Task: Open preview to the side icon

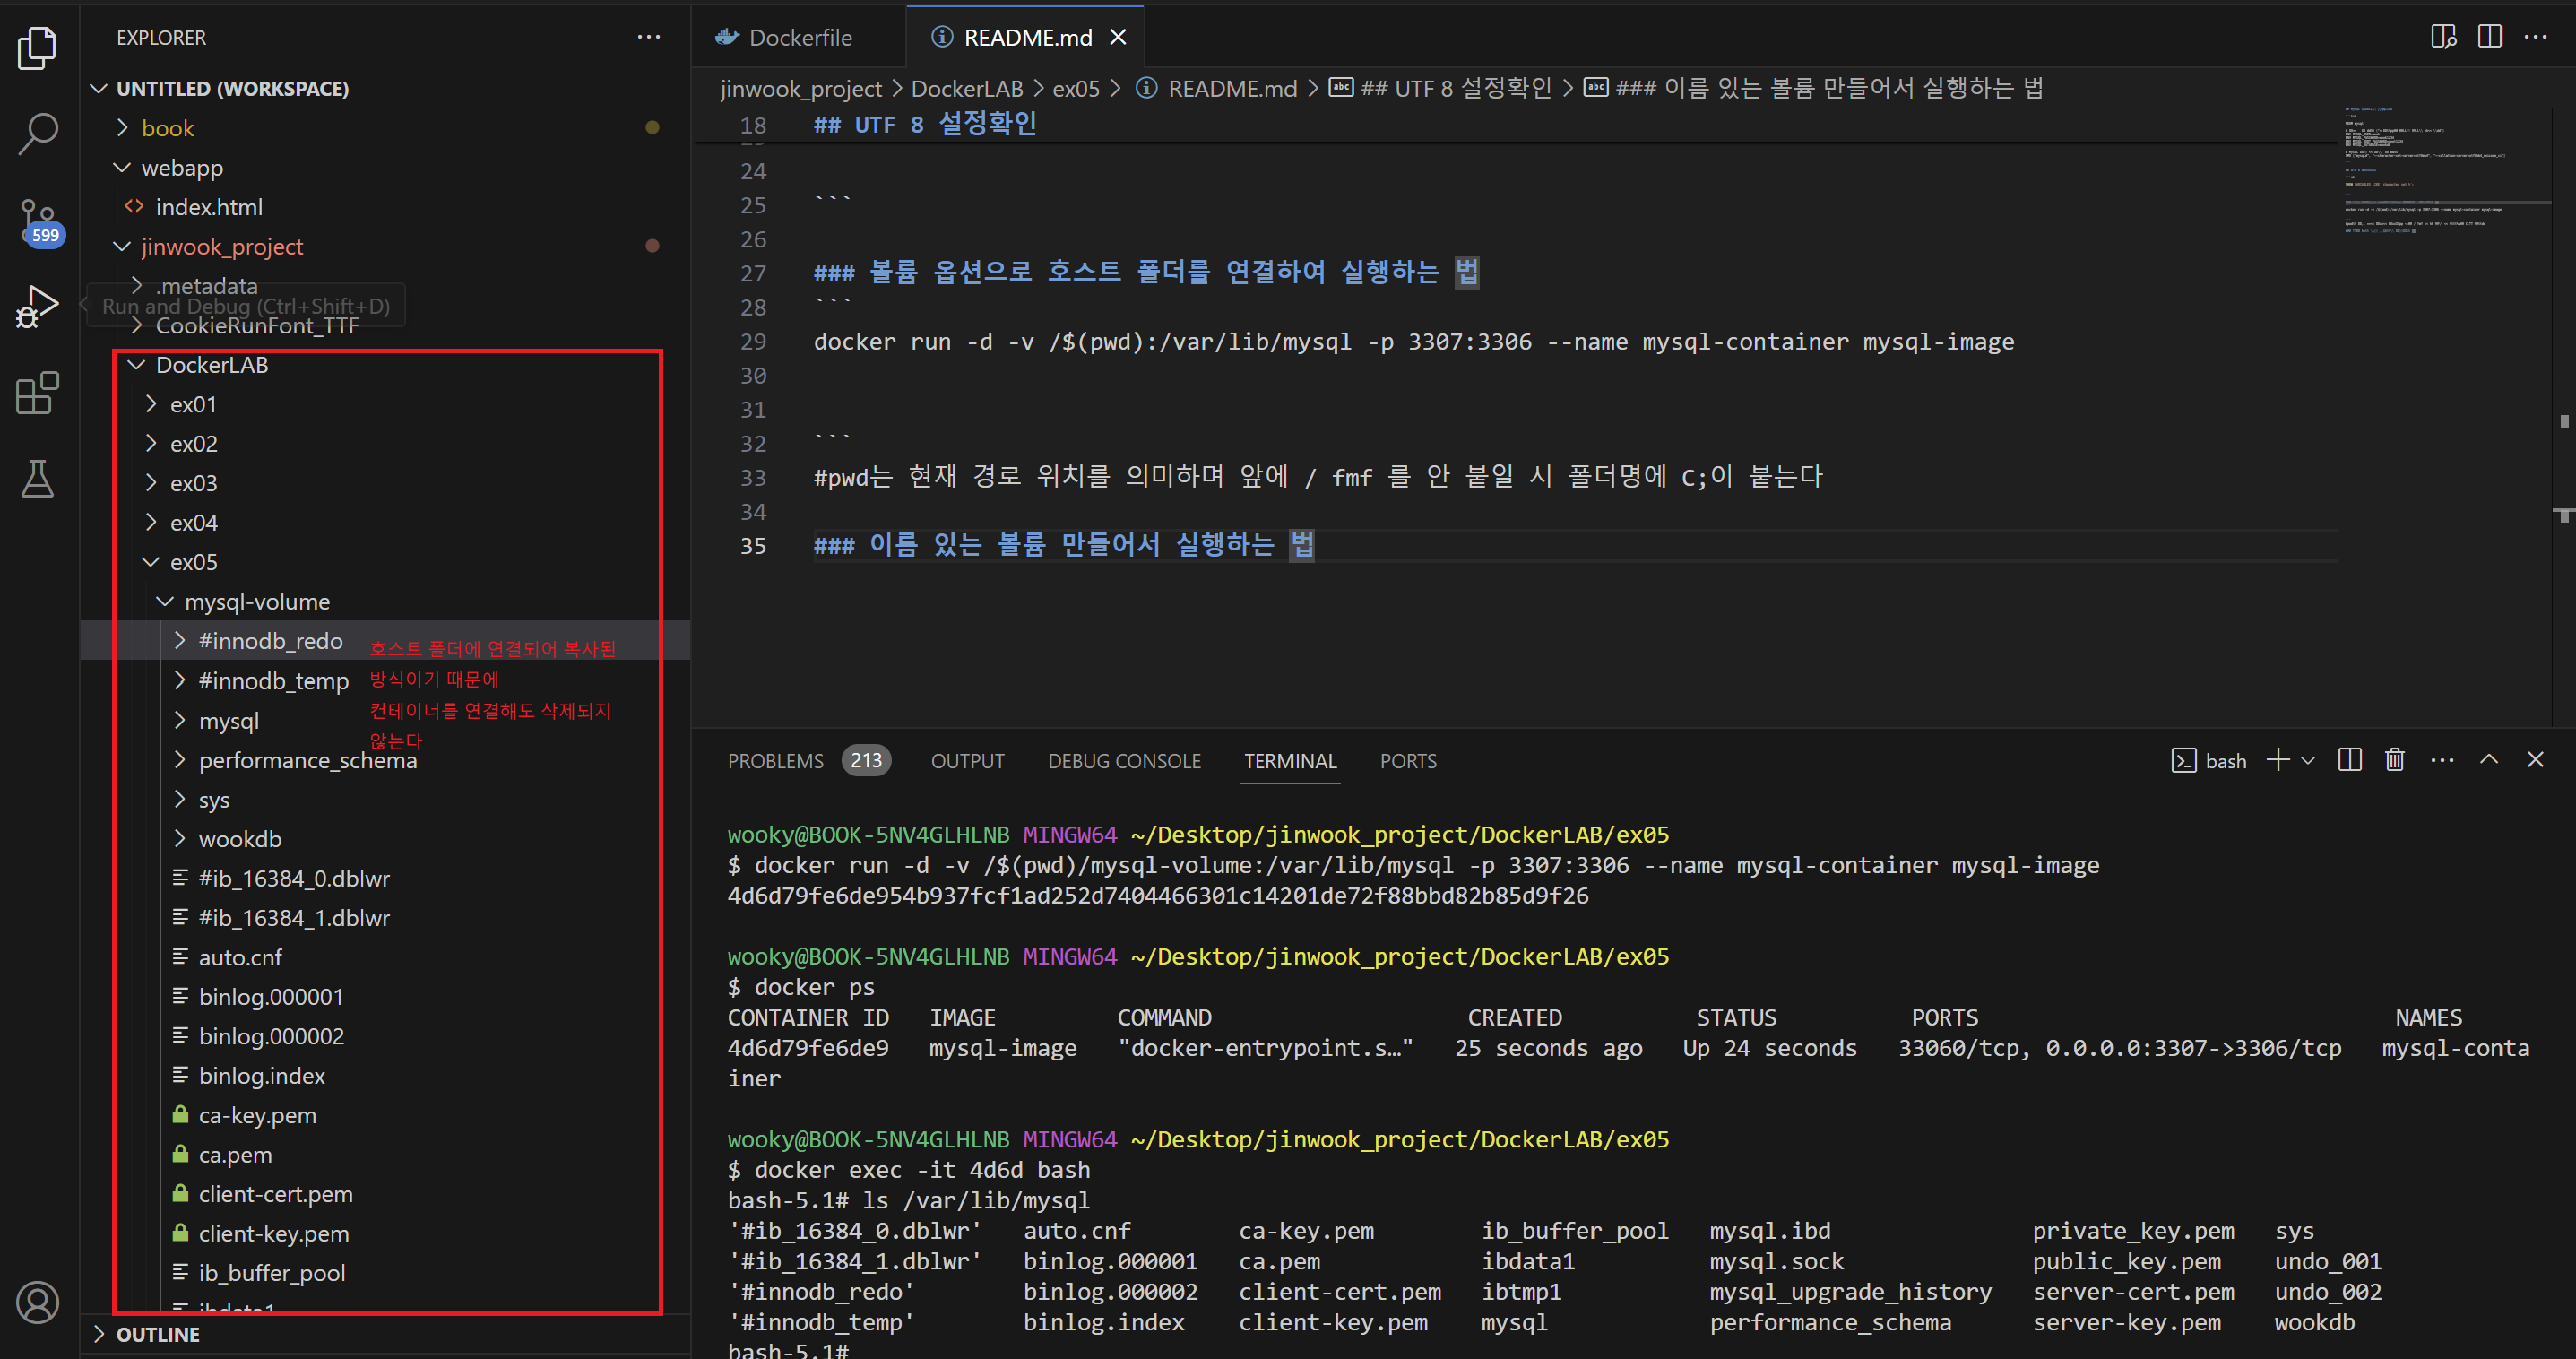Action: tap(2442, 37)
